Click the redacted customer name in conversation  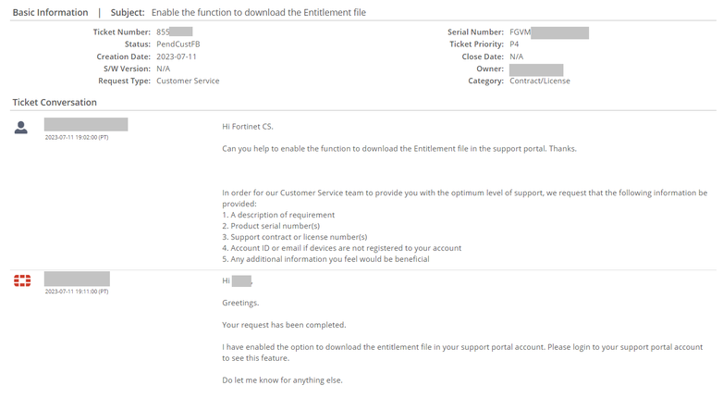[x=85, y=124]
